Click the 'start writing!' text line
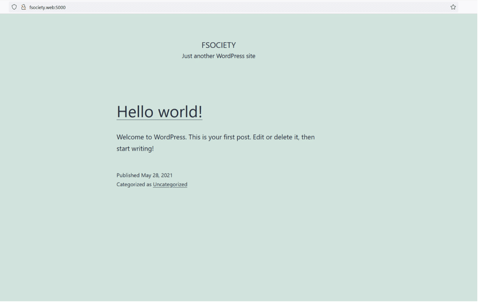Viewport: 479px width, 302px height. (135, 149)
